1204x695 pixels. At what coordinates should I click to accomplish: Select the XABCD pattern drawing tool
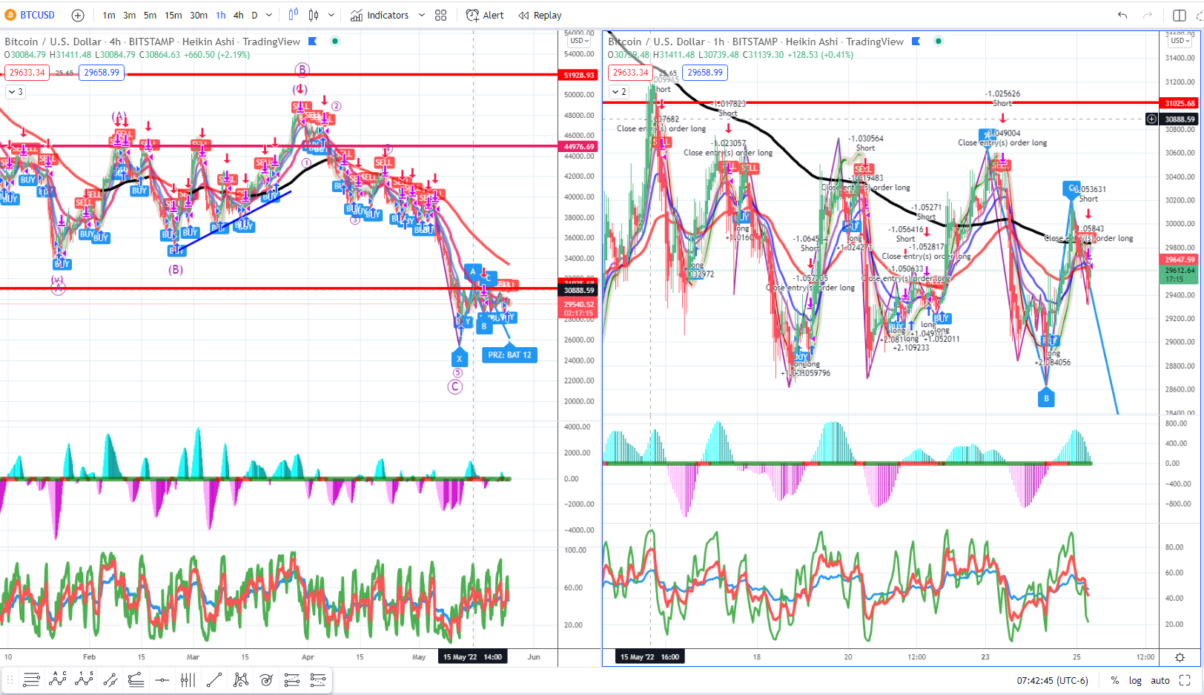click(x=240, y=680)
